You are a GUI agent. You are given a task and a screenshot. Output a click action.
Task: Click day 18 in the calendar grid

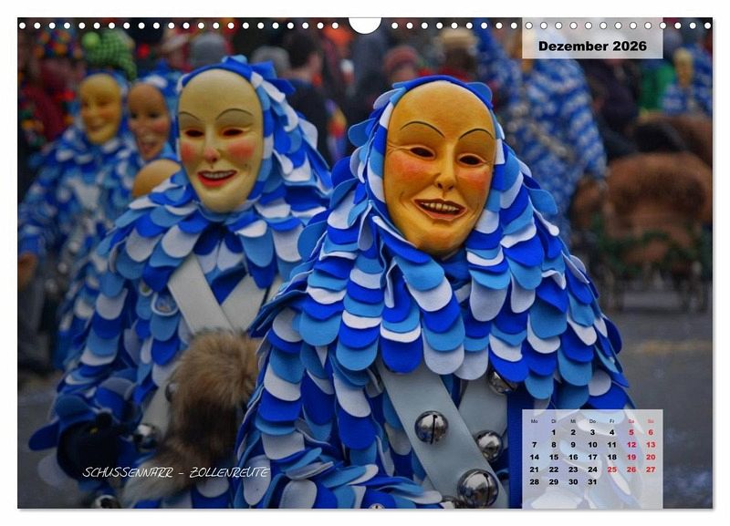tap(611, 457)
